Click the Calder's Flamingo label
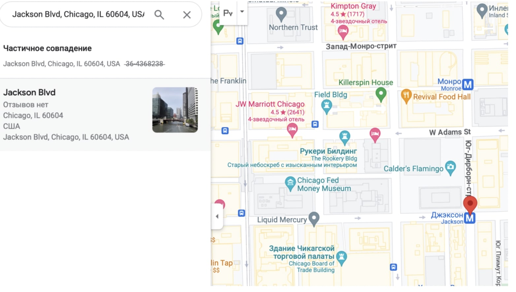 pyautogui.click(x=413, y=169)
